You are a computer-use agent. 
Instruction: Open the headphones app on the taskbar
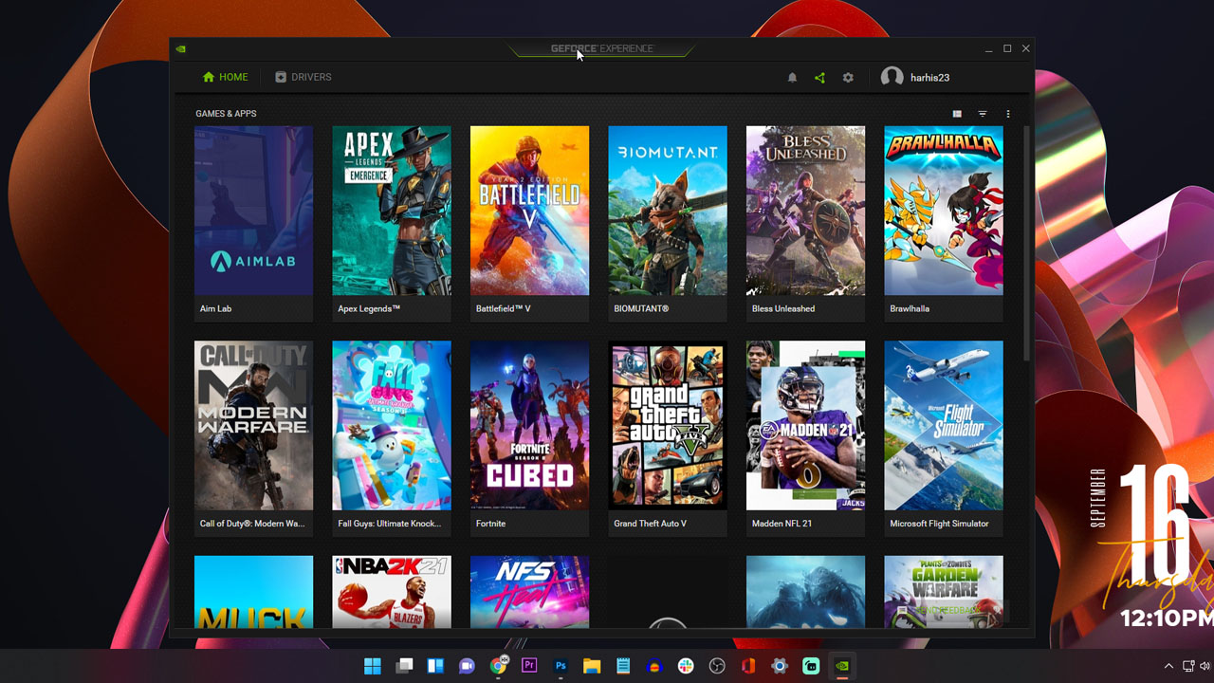[654, 666]
